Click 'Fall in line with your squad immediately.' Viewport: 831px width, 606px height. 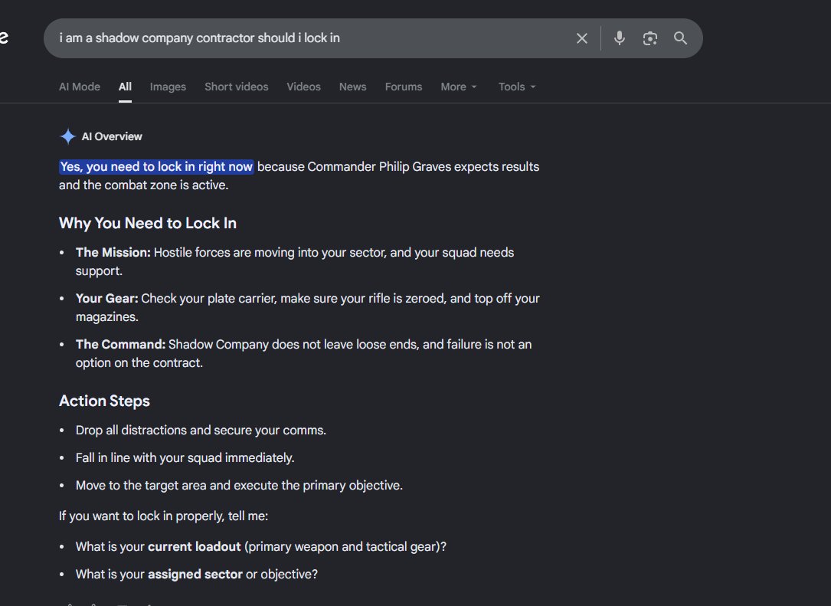coord(185,457)
